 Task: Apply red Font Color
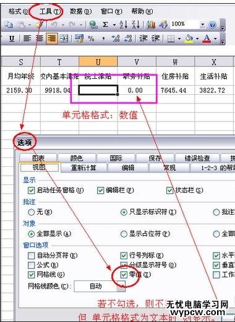click(207, 38)
